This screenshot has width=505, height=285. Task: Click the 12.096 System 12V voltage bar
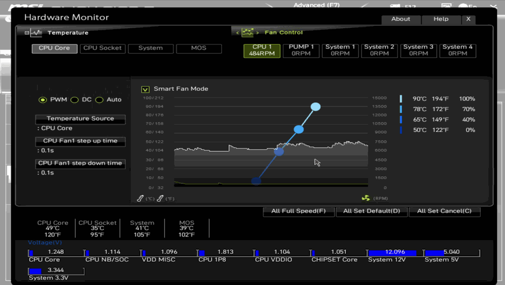pos(393,252)
